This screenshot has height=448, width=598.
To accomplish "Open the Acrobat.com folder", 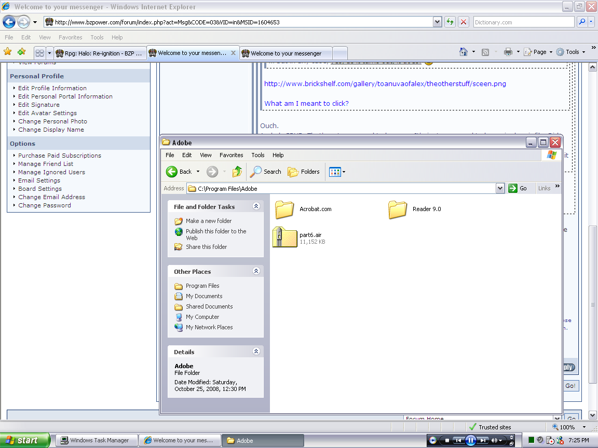I will 285,209.
